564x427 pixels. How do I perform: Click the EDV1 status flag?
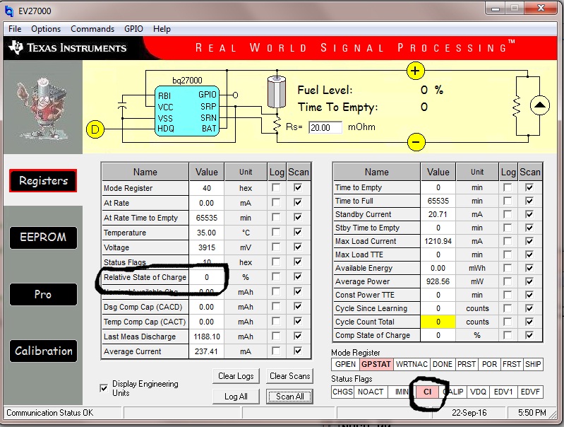pos(503,392)
